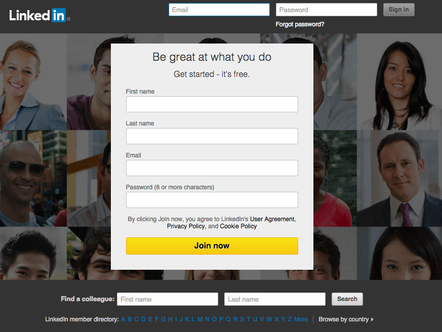Open the User Agreement link

[x=272, y=219]
